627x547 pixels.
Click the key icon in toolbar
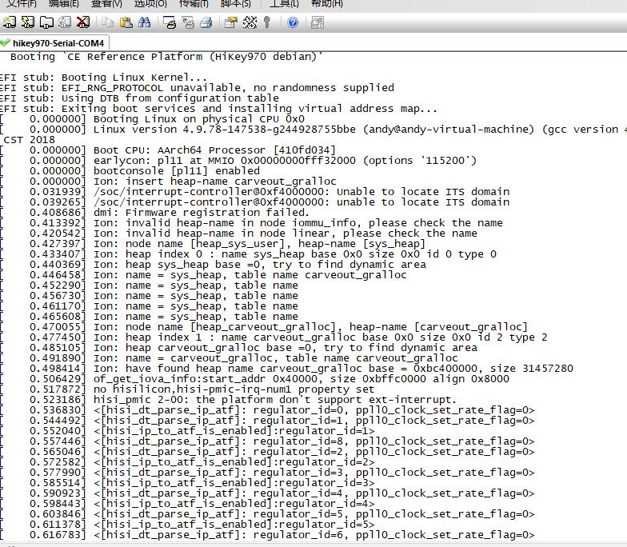pos(267,22)
